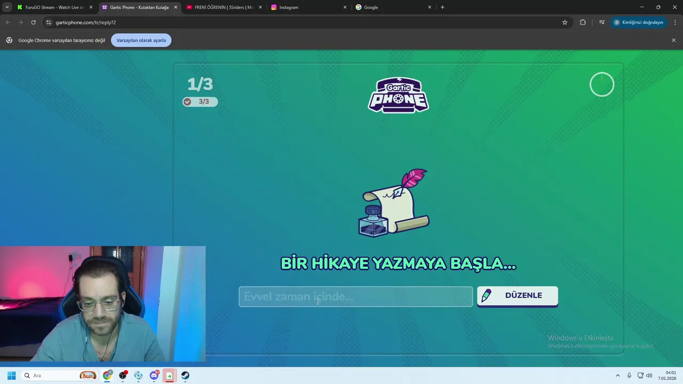Open the clock showing 04:01
The width and height of the screenshot is (683, 384).
click(x=668, y=375)
